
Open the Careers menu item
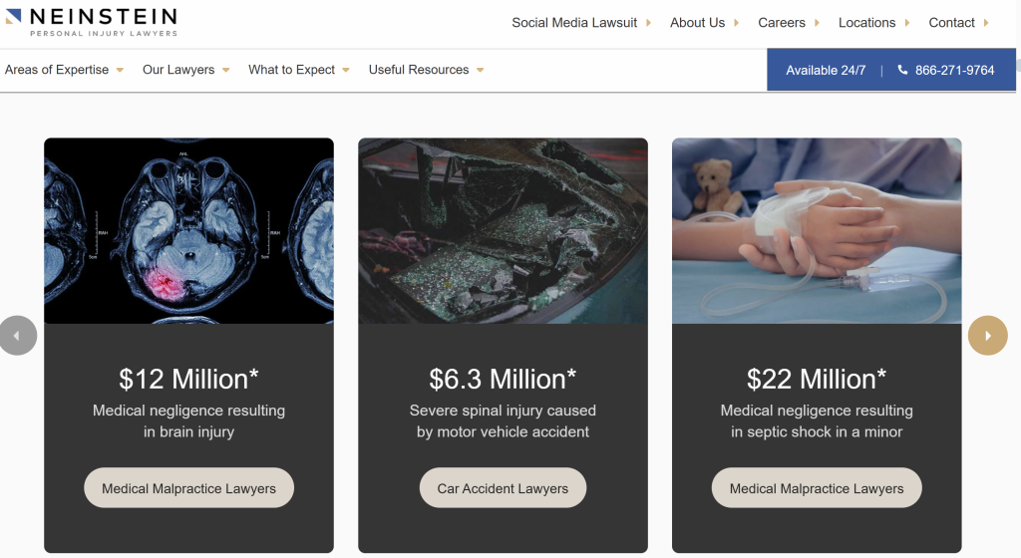(782, 23)
